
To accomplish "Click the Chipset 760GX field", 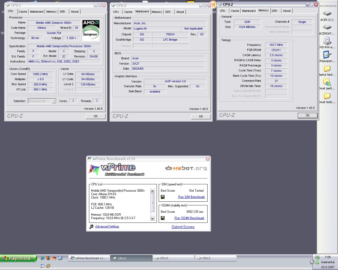I will coord(170,34).
